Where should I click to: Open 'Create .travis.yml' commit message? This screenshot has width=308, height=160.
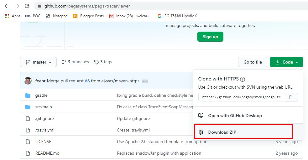pos(133,130)
